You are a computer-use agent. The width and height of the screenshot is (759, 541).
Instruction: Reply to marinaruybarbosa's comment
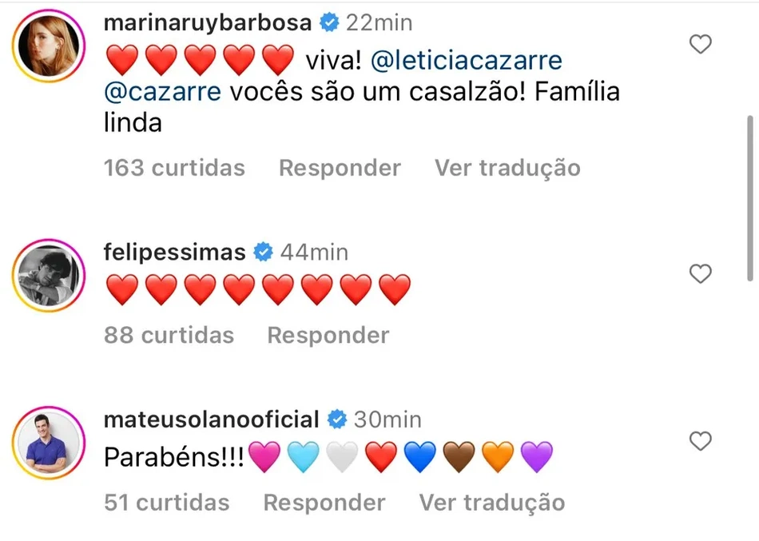[340, 168]
